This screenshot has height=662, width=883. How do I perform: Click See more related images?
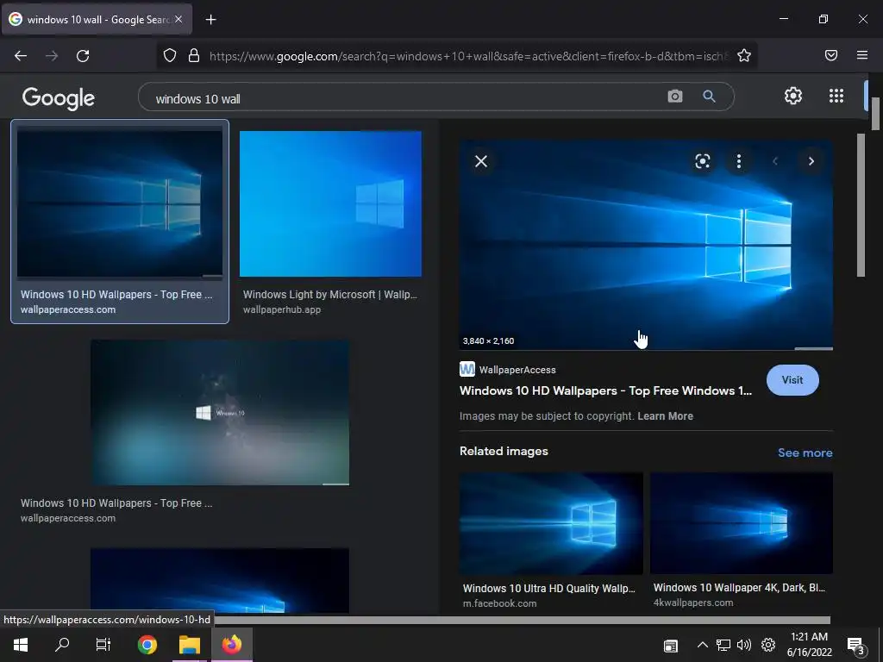coord(805,453)
